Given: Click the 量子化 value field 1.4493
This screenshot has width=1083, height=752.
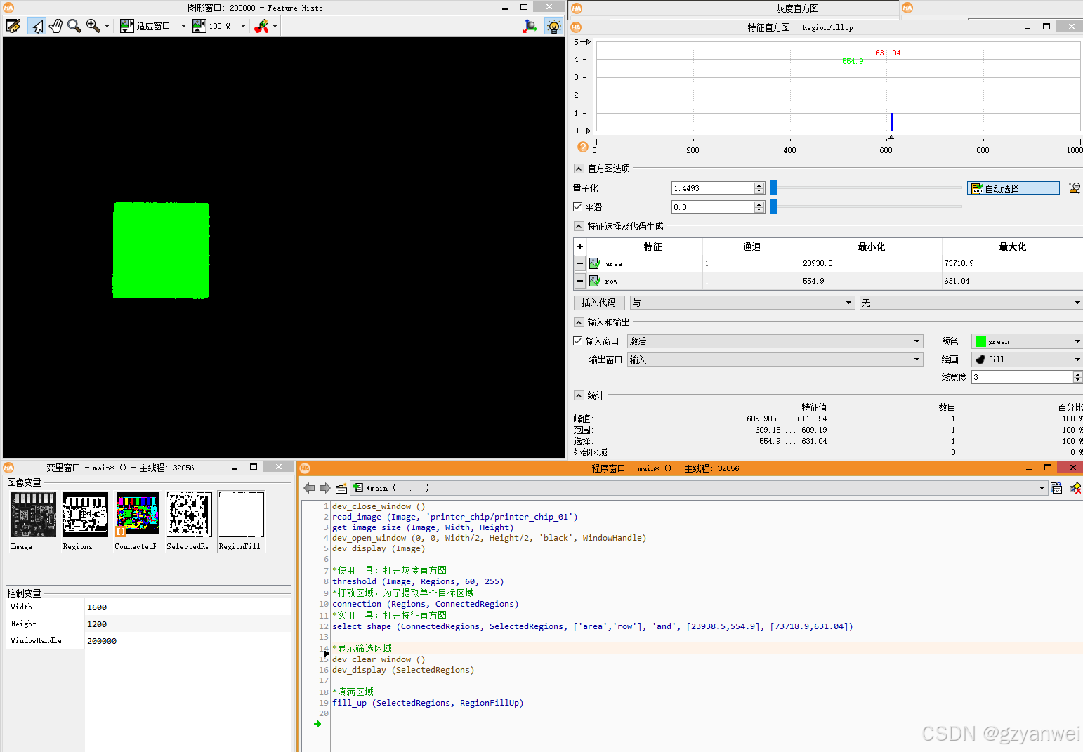Looking at the screenshot, I should (712, 188).
